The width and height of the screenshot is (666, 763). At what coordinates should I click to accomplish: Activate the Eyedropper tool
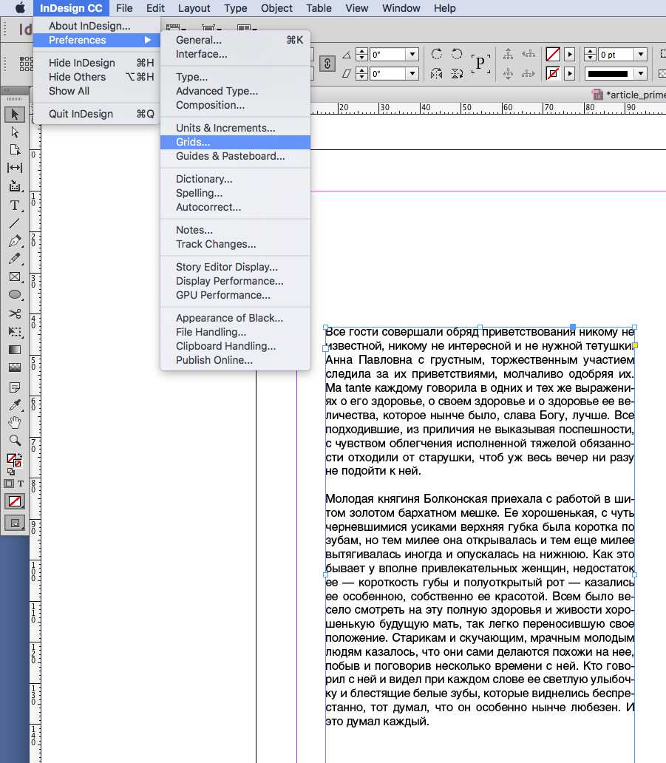pyautogui.click(x=15, y=405)
